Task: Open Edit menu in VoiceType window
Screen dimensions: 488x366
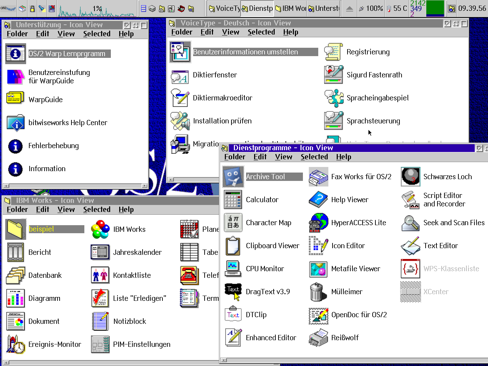Action: click(207, 32)
